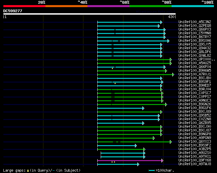Click the Large gaps legend text
Viewport: 217px width, 173px height.
(42, 170)
